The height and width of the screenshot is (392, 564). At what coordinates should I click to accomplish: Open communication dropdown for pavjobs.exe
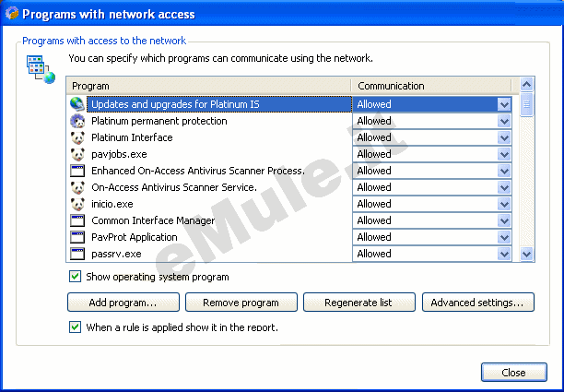click(504, 154)
